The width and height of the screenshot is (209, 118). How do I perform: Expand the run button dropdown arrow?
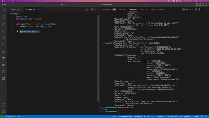click(x=89, y=10)
